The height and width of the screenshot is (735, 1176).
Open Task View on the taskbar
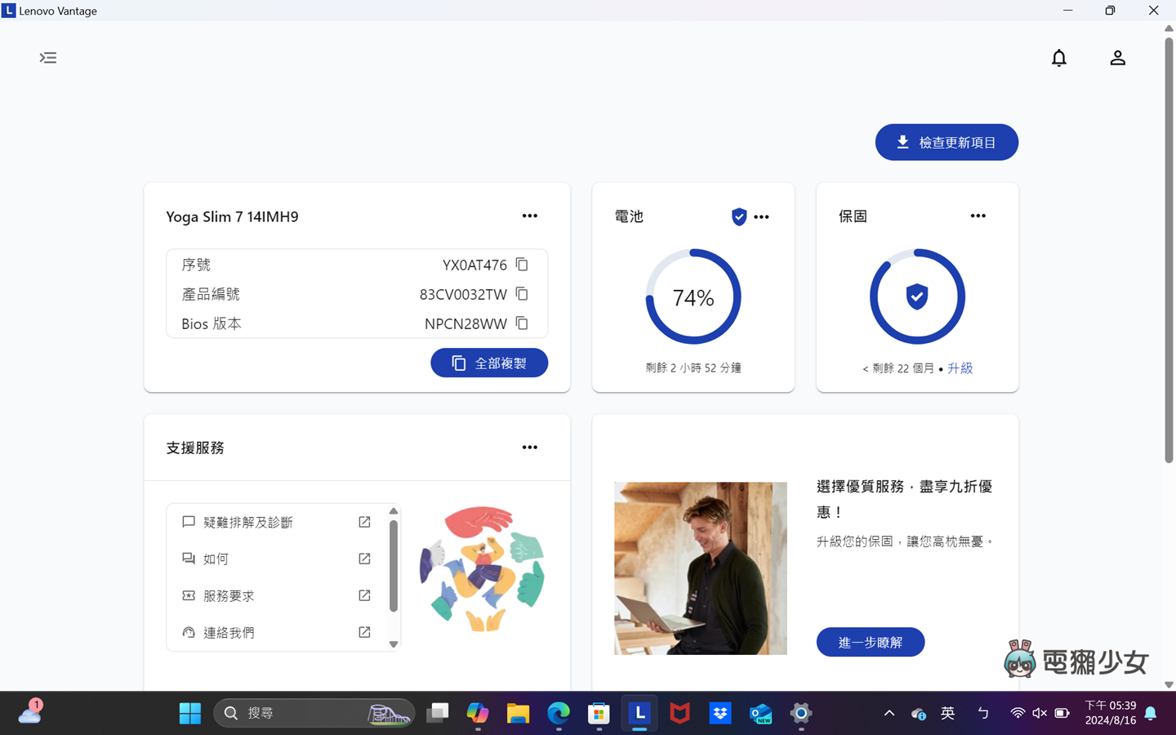438,713
